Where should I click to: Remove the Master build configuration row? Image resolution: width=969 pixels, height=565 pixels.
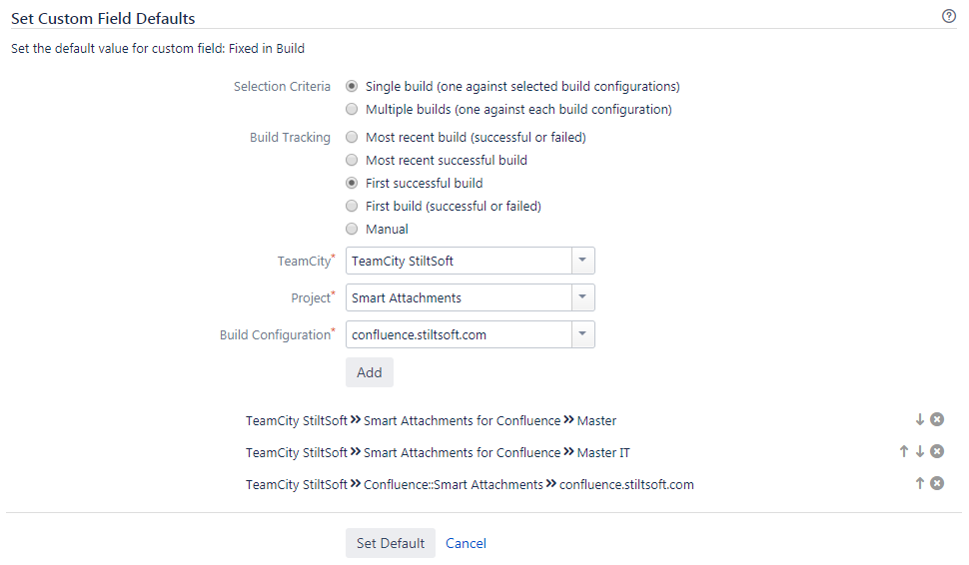937,420
